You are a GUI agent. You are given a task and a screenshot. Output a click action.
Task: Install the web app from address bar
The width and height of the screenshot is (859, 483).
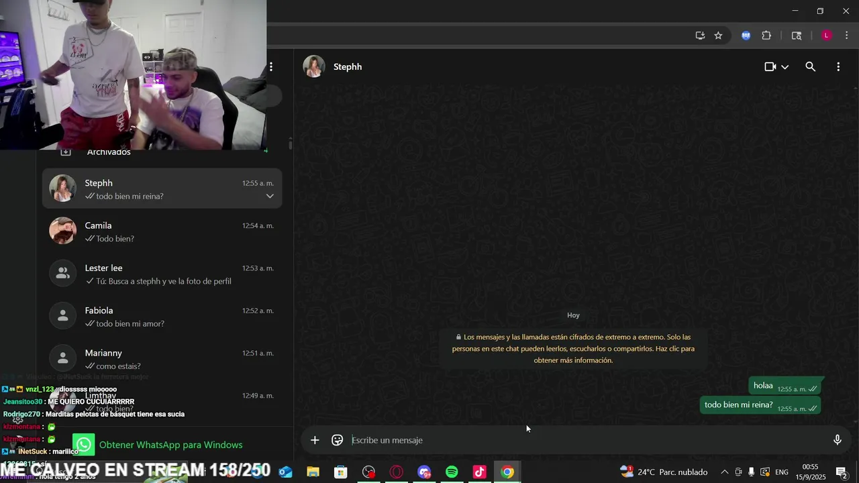[700, 36]
